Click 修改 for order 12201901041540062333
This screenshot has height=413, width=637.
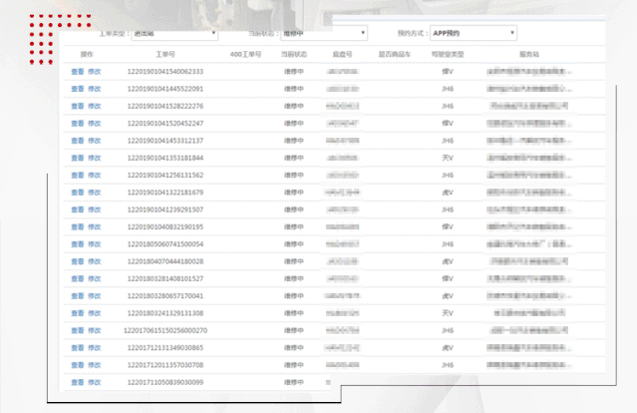[95, 72]
